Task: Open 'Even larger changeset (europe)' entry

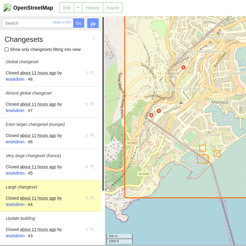Action: click(x=35, y=124)
